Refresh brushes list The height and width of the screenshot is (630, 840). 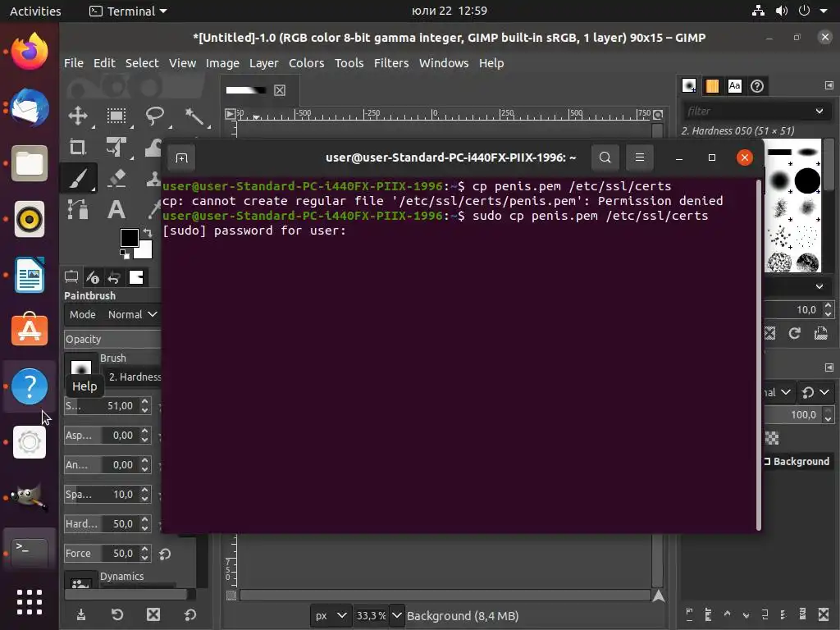pyautogui.click(x=794, y=333)
